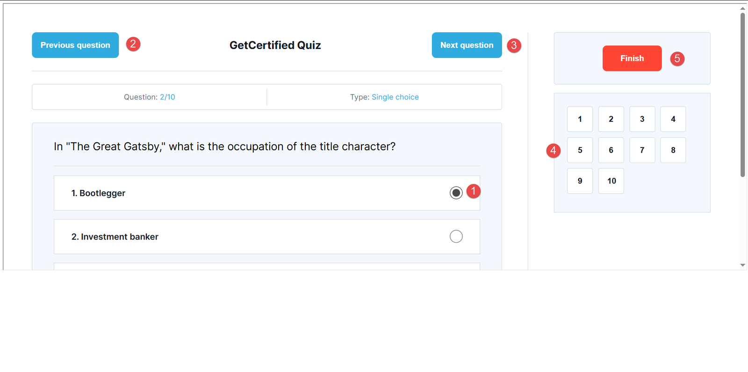This screenshot has width=748, height=372.
Task: Navigate to question 9 tile
Action: [x=580, y=181]
